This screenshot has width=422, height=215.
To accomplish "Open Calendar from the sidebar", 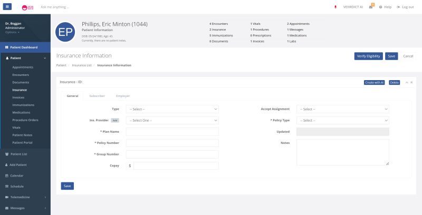I will click(x=17, y=175).
